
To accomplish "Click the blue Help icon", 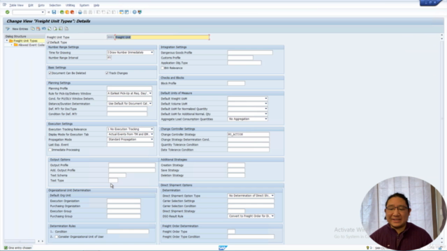I will point(135,13).
